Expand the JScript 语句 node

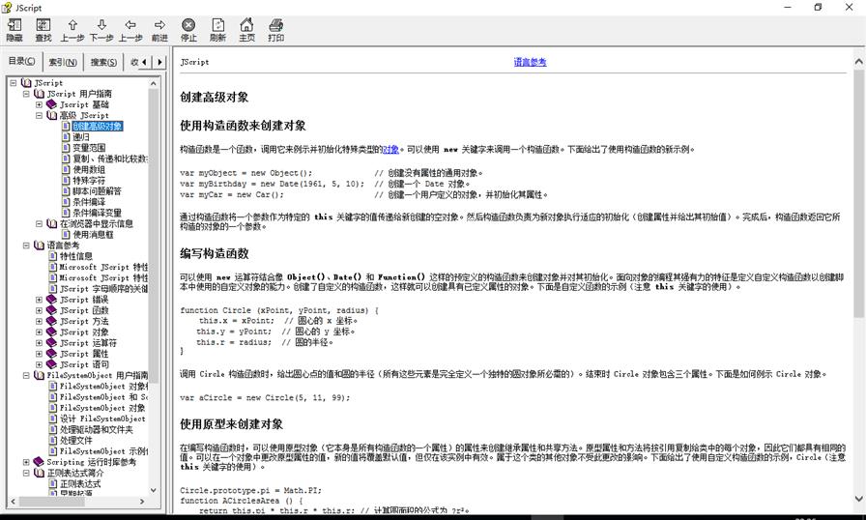pos(40,364)
